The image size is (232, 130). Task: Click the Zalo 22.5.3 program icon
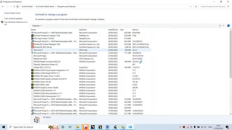click(x=32, y=50)
